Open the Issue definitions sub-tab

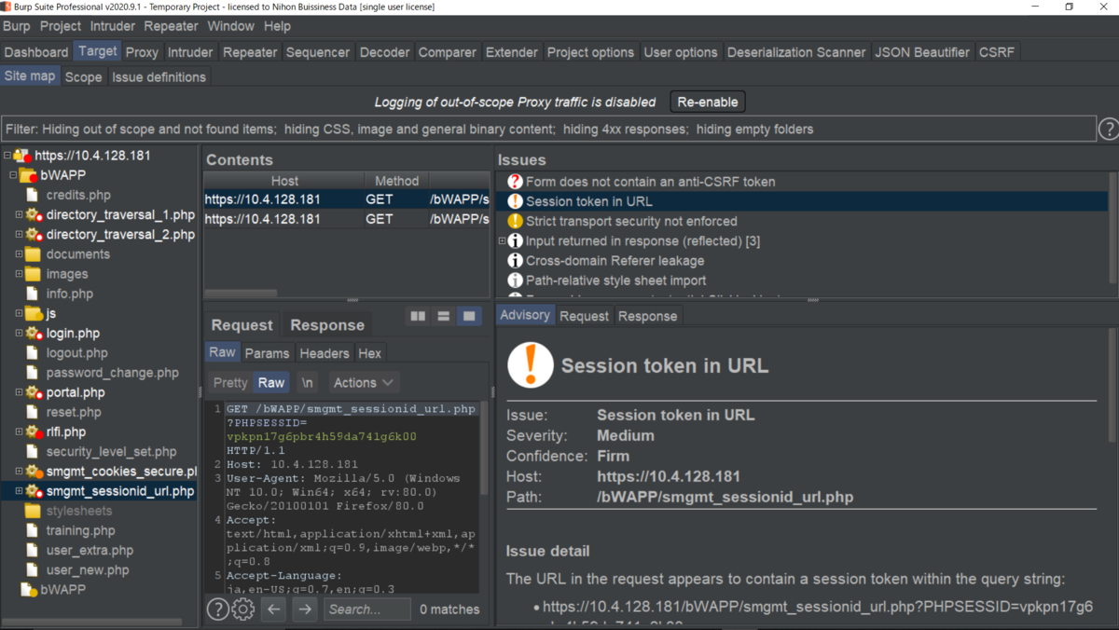[159, 76]
